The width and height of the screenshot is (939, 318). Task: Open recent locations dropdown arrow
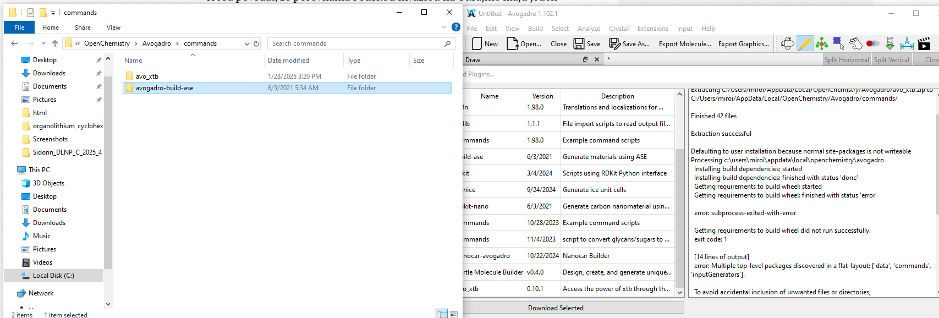pos(43,43)
